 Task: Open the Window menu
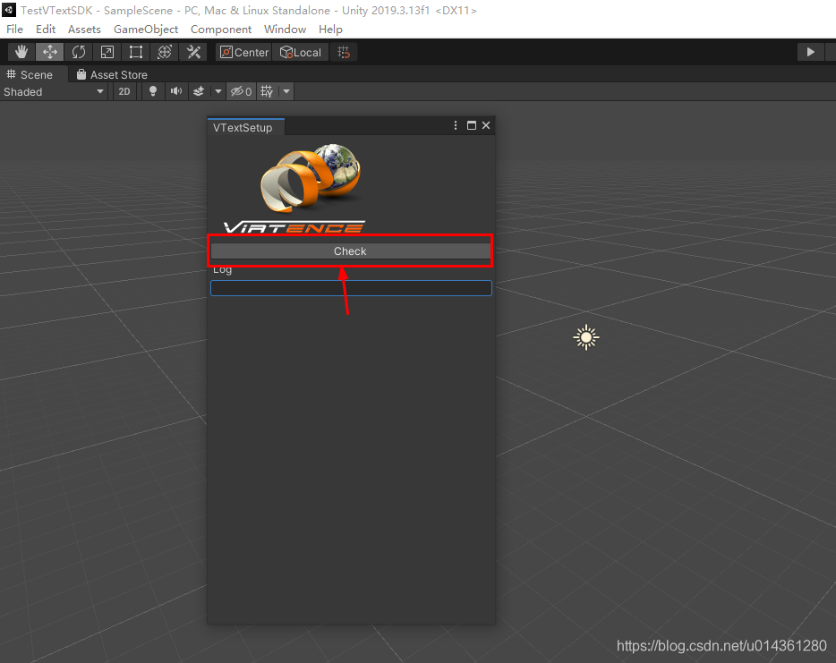pyautogui.click(x=285, y=29)
